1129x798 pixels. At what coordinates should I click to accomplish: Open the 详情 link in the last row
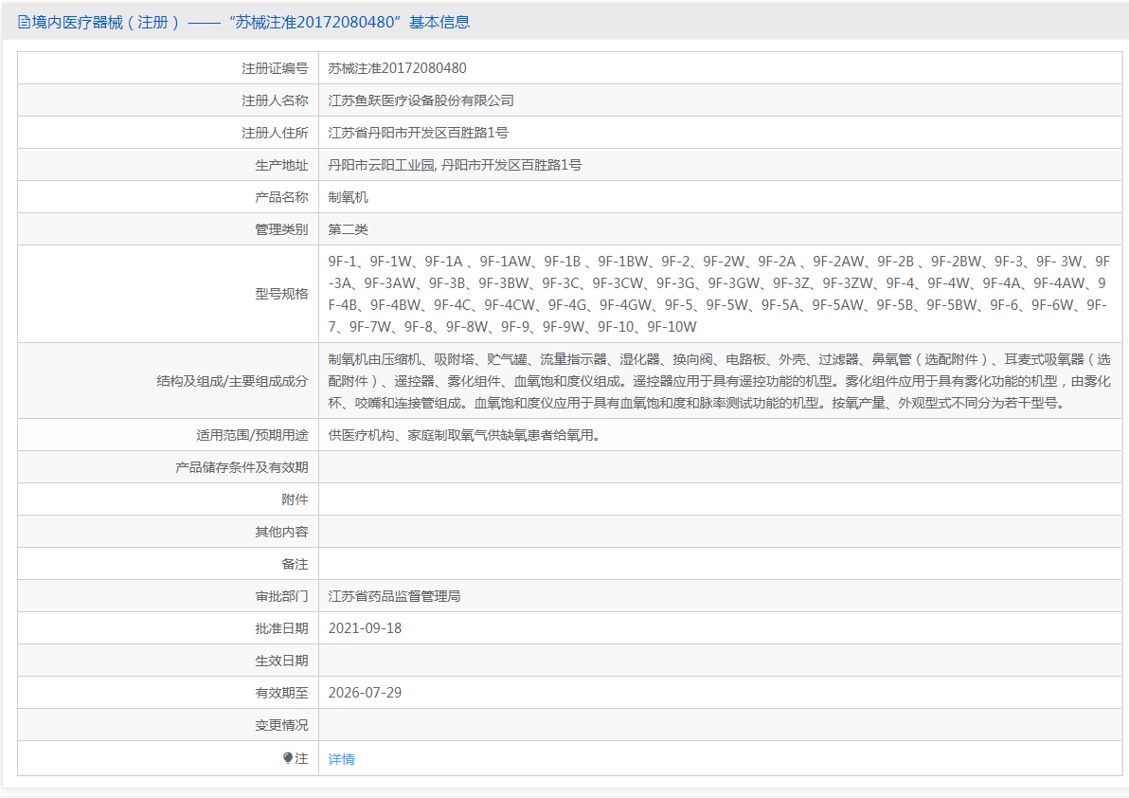[341, 759]
